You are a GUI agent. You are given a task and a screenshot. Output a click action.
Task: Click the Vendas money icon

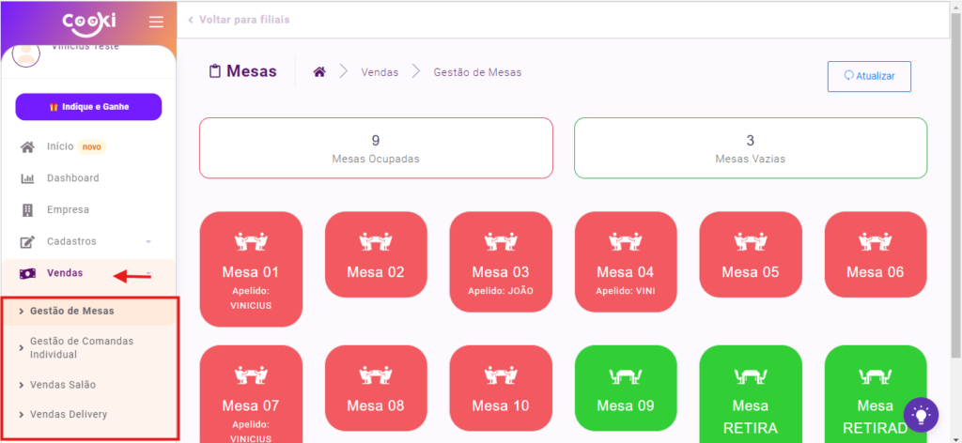coord(28,273)
